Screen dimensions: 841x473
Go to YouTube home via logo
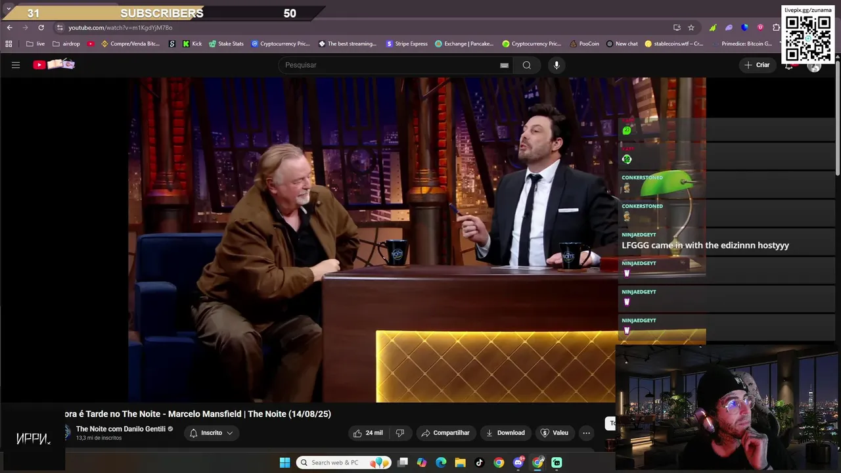(x=54, y=64)
